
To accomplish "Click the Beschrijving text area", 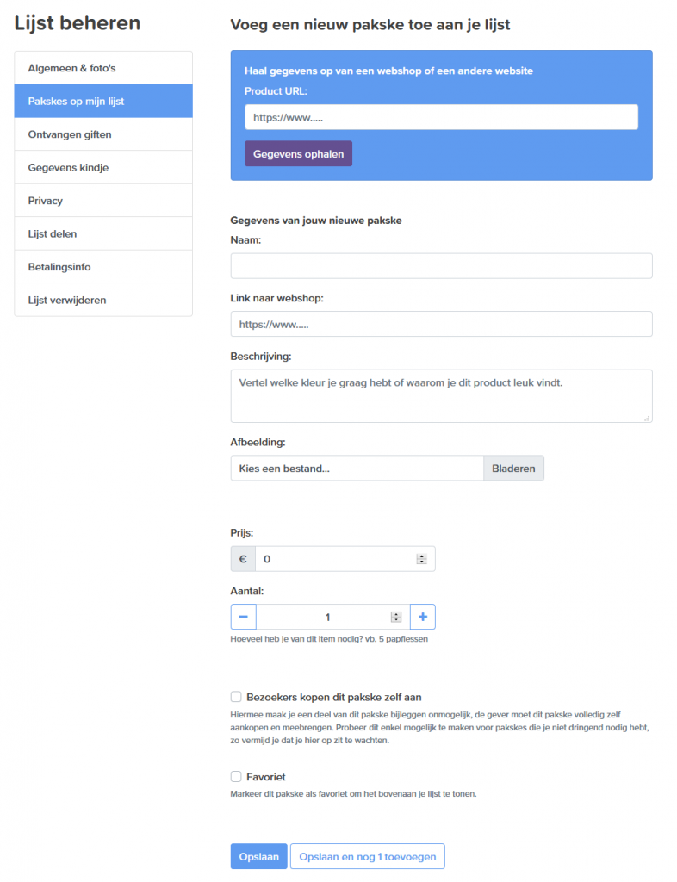I will (x=441, y=396).
